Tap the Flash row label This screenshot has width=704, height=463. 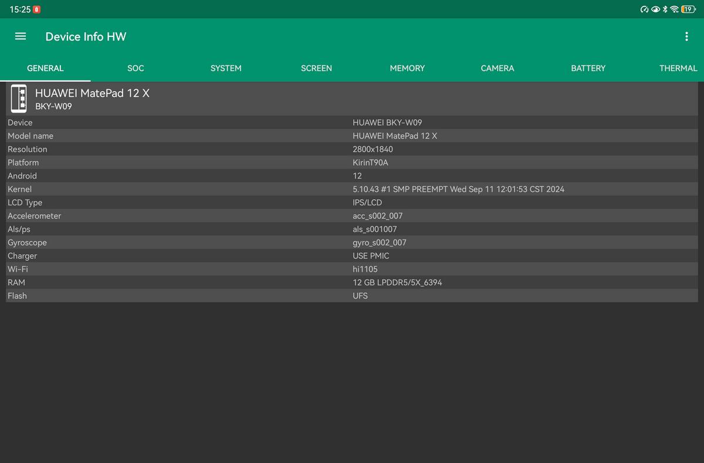click(17, 296)
